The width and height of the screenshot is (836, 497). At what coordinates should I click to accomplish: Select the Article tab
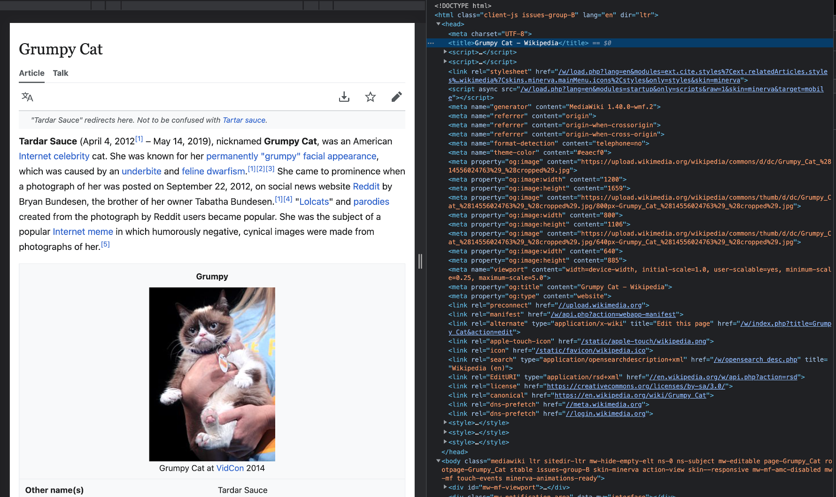pyautogui.click(x=31, y=73)
